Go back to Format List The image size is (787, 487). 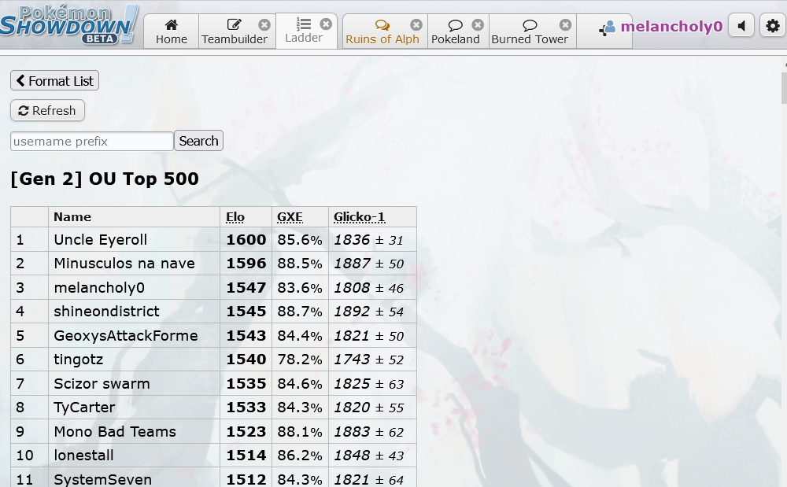54,81
